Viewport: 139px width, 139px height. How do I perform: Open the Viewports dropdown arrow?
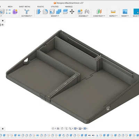[x=87, y=129]
